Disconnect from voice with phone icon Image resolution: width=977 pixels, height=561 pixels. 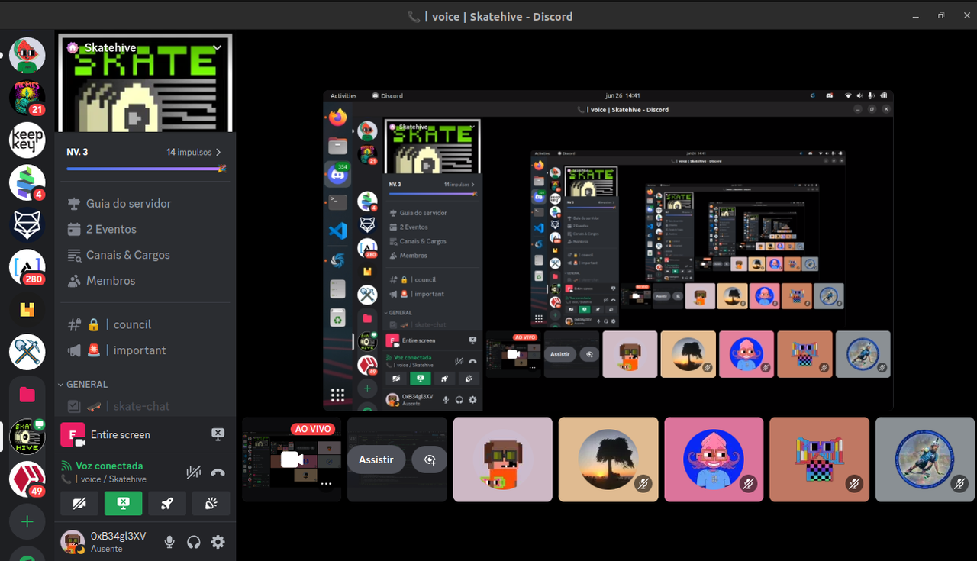pos(218,472)
